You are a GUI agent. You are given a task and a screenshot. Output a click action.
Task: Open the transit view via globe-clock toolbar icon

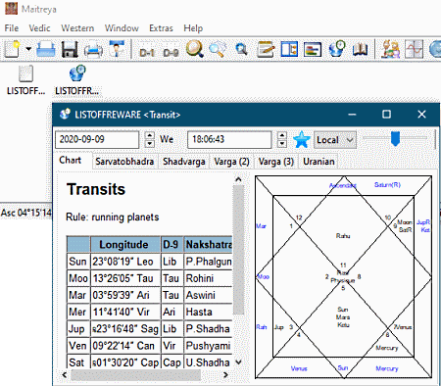click(336, 49)
